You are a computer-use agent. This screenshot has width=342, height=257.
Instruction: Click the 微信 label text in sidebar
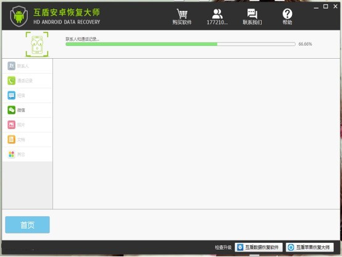click(x=21, y=110)
